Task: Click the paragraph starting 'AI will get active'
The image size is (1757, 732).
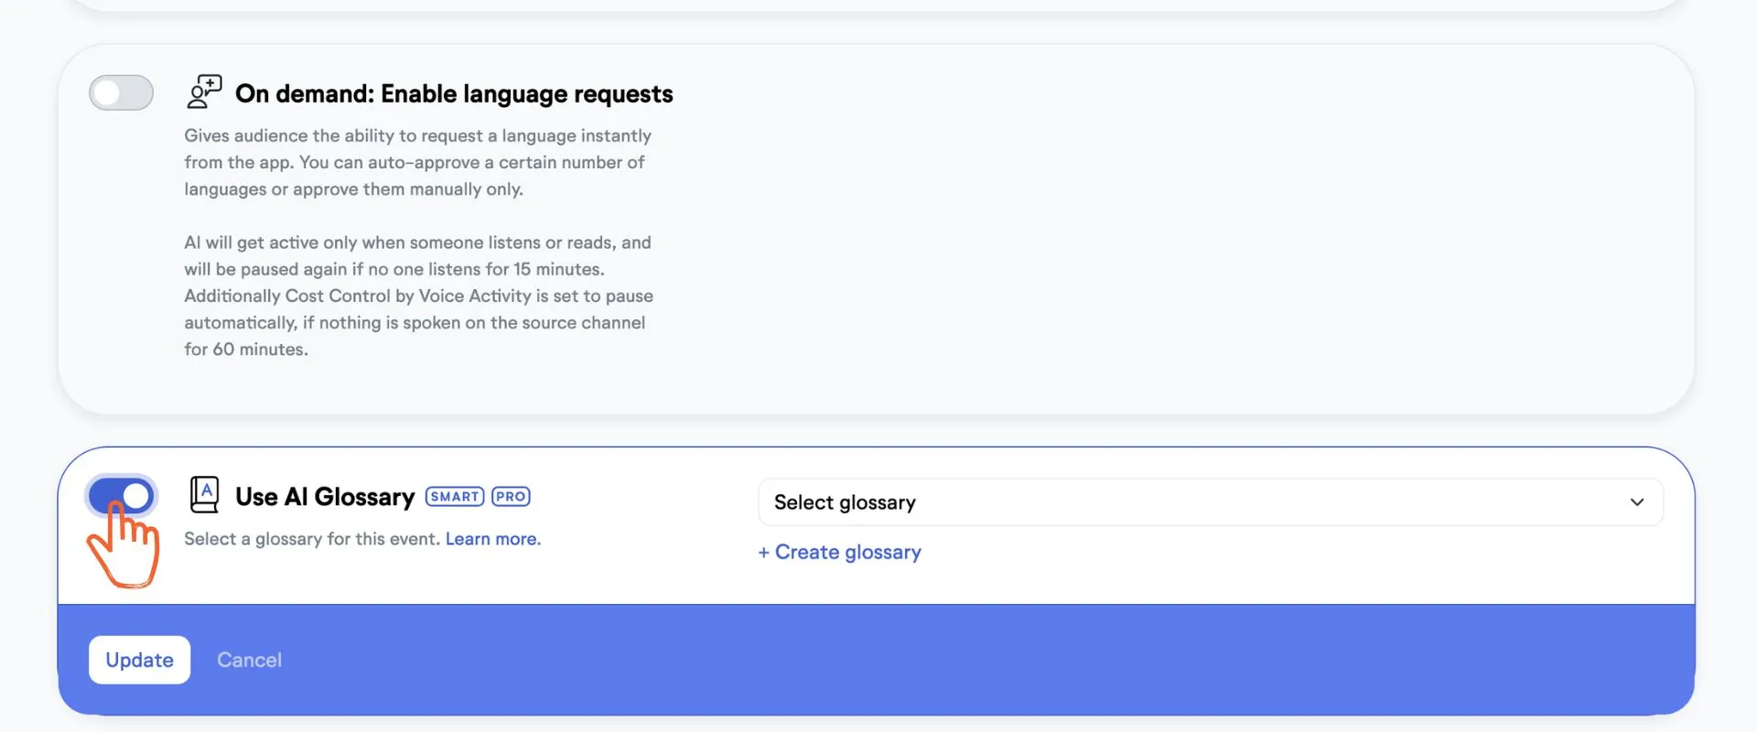Action: pyautogui.click(x=419, y=296)
